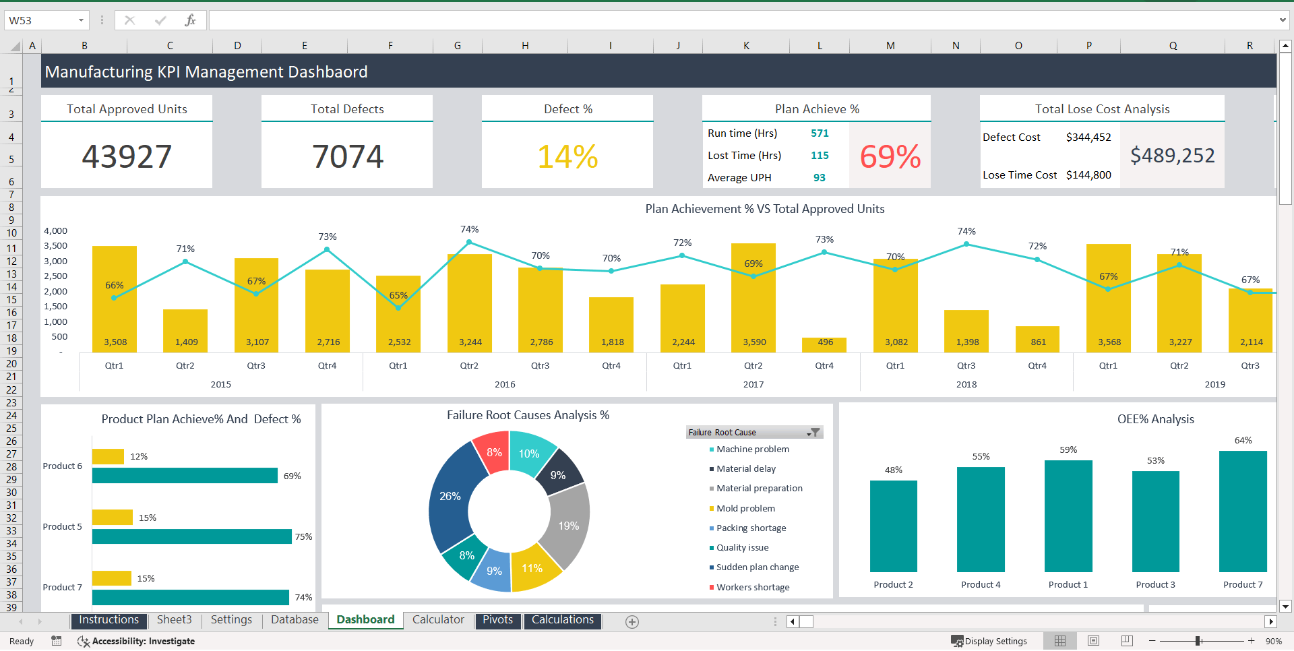Switch to Page Layout view icon
This screenshot has width=1294, height=651.
tap(1093, 641)
